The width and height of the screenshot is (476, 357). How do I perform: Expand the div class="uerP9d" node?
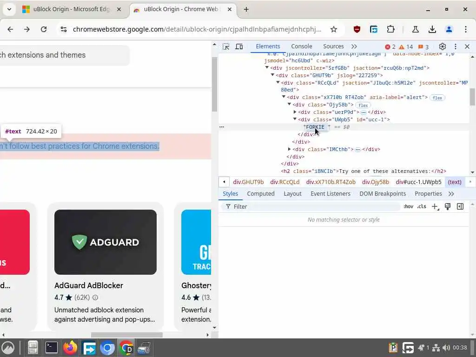point(295,112)
